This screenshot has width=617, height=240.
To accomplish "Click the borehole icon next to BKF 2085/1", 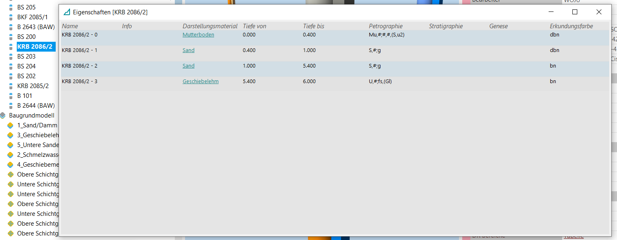I will click(11, 17).
